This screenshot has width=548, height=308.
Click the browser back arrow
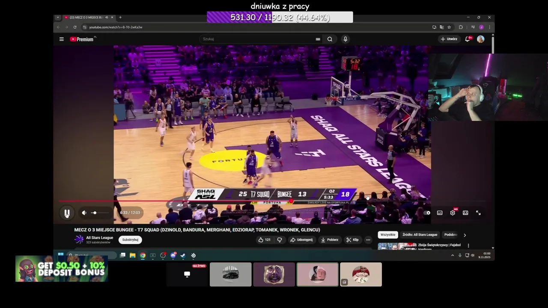pyautogui.click(x=59, y=27)
